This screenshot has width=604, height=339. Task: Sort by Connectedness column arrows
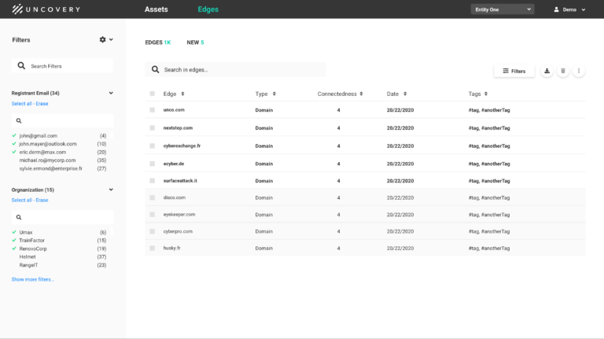(361, 94)
